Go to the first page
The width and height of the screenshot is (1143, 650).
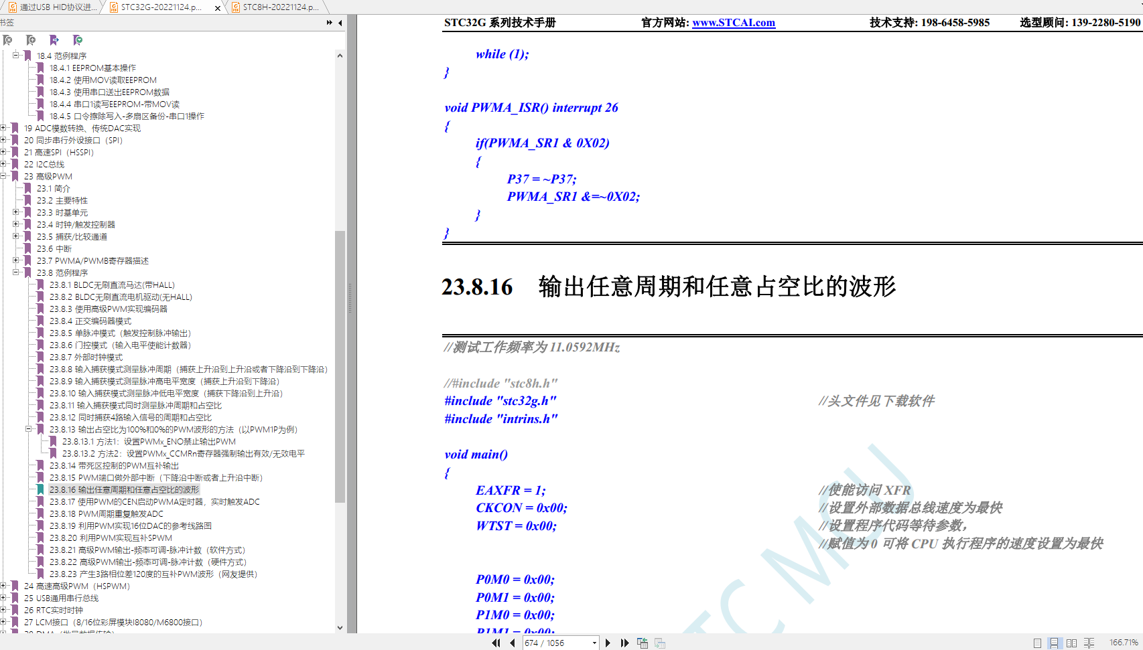(496, 643)
